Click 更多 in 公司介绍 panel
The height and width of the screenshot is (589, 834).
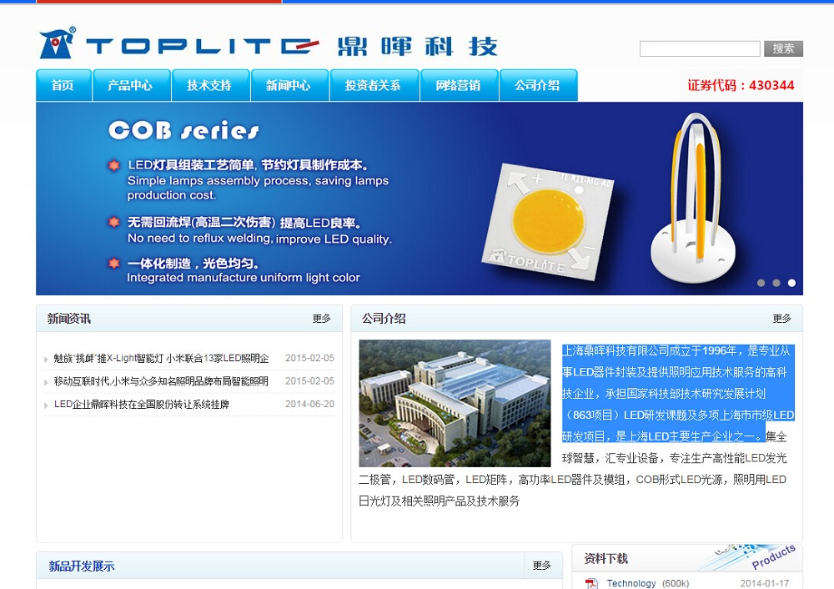coord(782,318)
